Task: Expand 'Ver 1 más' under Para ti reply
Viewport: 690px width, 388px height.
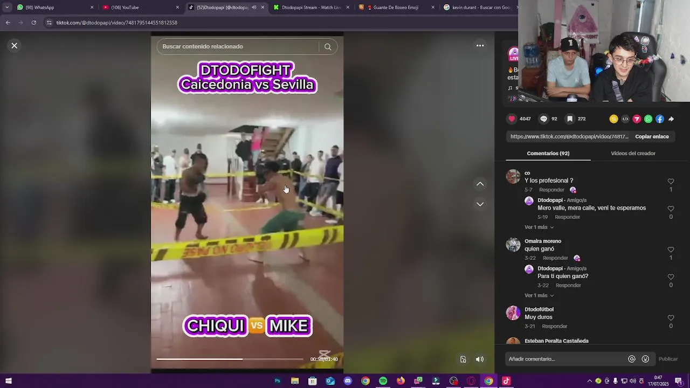Action: tap(539, 296)
